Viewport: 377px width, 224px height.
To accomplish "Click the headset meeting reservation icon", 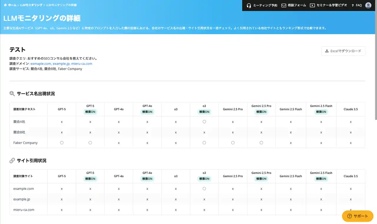I will [249, 5].
